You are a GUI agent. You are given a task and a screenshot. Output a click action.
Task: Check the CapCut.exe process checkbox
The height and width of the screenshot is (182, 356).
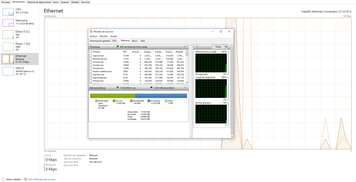90,55
